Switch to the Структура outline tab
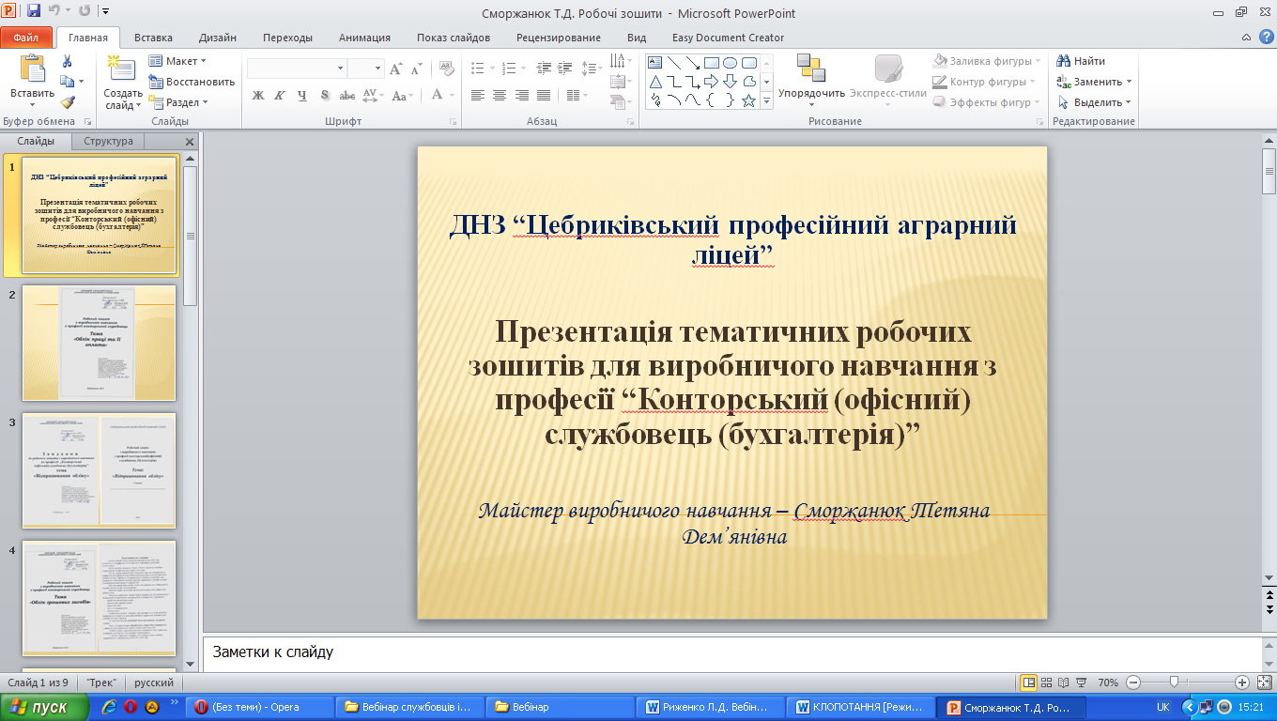 pos(108,142)
